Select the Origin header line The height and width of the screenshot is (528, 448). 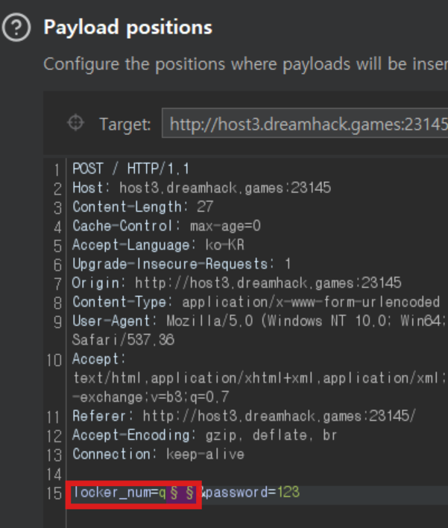pos(236,283)
